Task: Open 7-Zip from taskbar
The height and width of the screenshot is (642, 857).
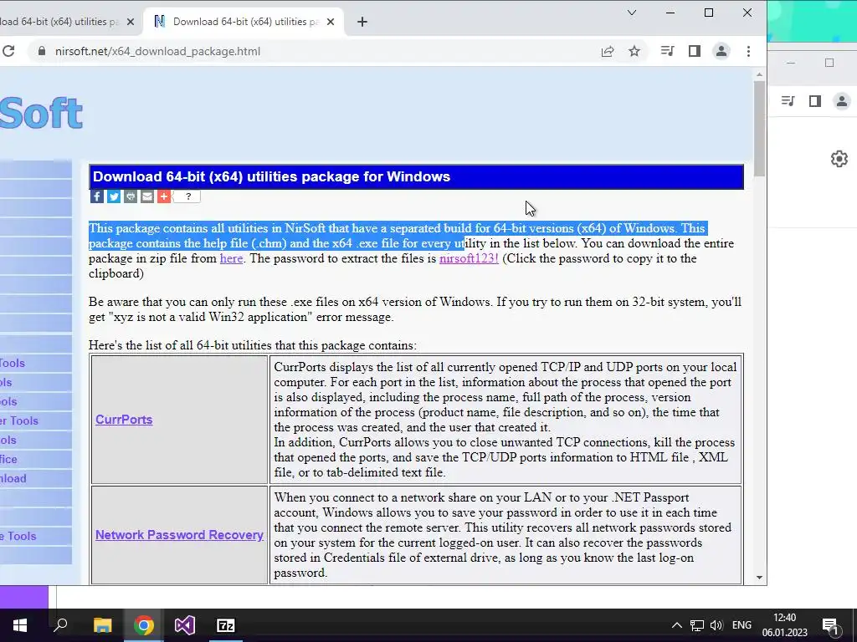Action: click(x=226, y=625)
